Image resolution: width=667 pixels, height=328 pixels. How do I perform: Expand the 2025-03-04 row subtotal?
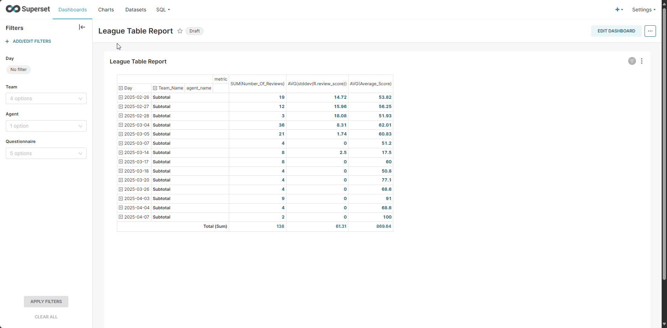pos(120,125)
